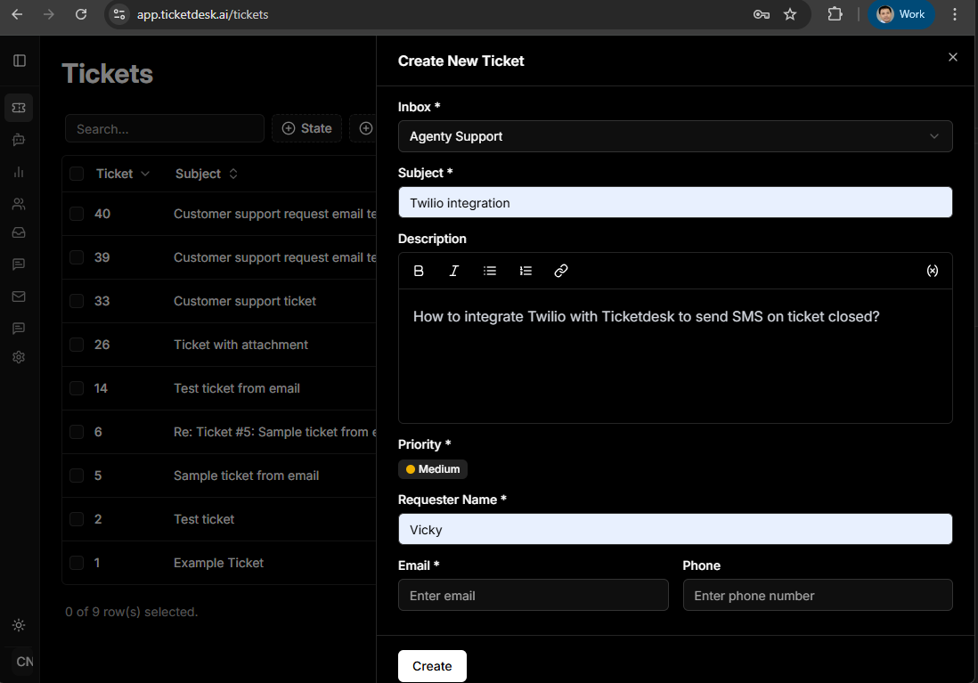This screenshot has width=978, height=683.
Task: Check ticket 5 checkbox
Action: coord(77,476)
